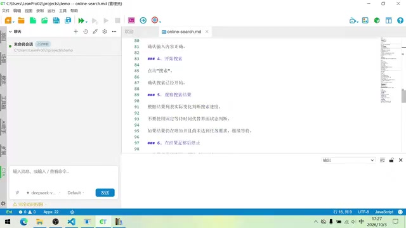406x228 pixels.
Task: Click the errors and warnings status indicator
Action: 27,212
